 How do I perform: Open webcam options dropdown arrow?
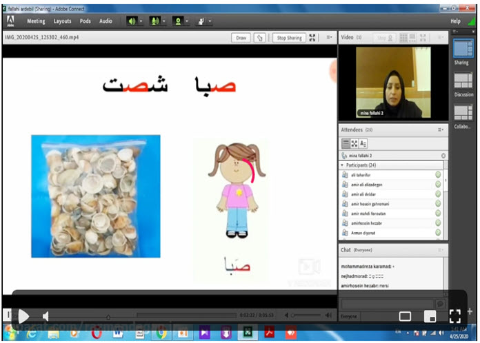[187, 21]
